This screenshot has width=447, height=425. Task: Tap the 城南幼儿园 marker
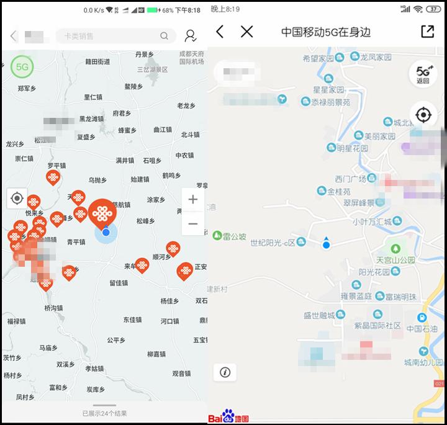tap(423, 351)
